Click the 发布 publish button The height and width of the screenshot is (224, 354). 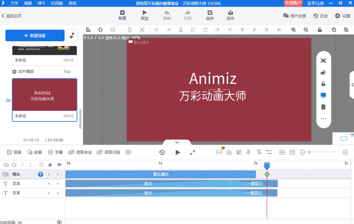[x=230, y=15]
